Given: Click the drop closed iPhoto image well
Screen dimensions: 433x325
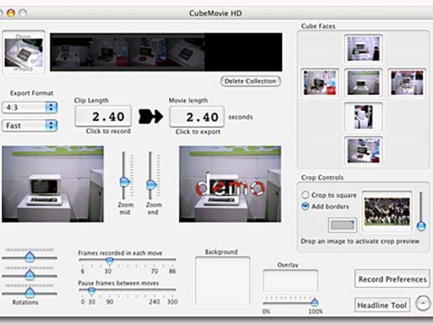Looking at the screenshot, I should pyautogui.click(x=24, y=52).
